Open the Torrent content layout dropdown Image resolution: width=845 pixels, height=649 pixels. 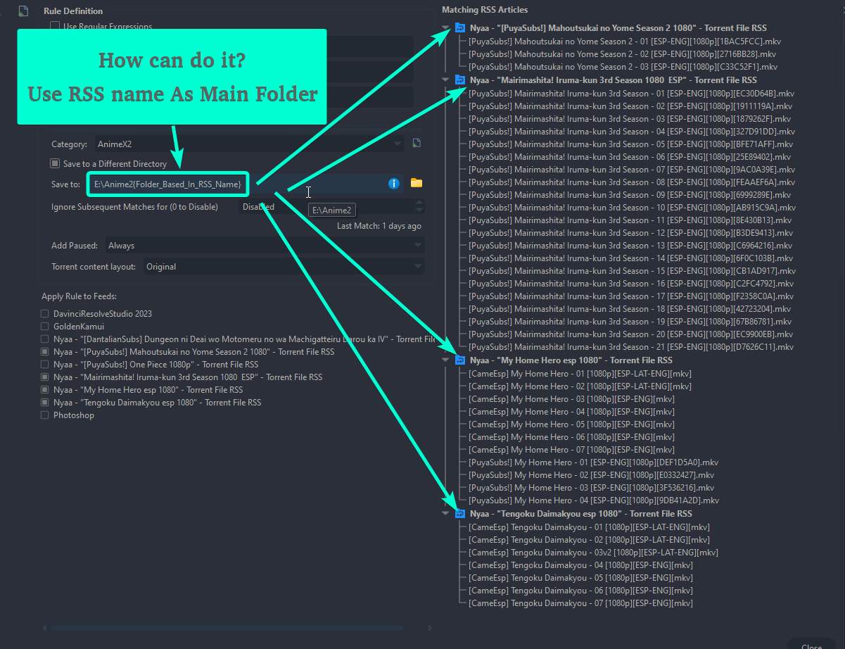tap(284, 267)
